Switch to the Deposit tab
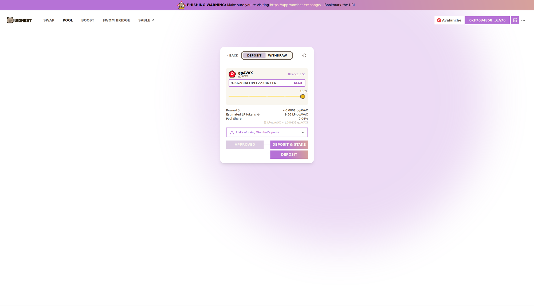The height and width of the screenshot is (306, 534). click(254, 55)
